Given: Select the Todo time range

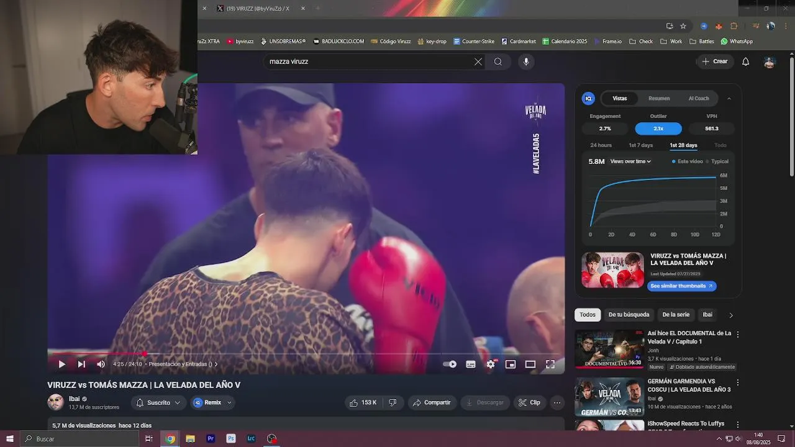Looking at the screenshot, I should pyautogui.click(x=720, y=145).
